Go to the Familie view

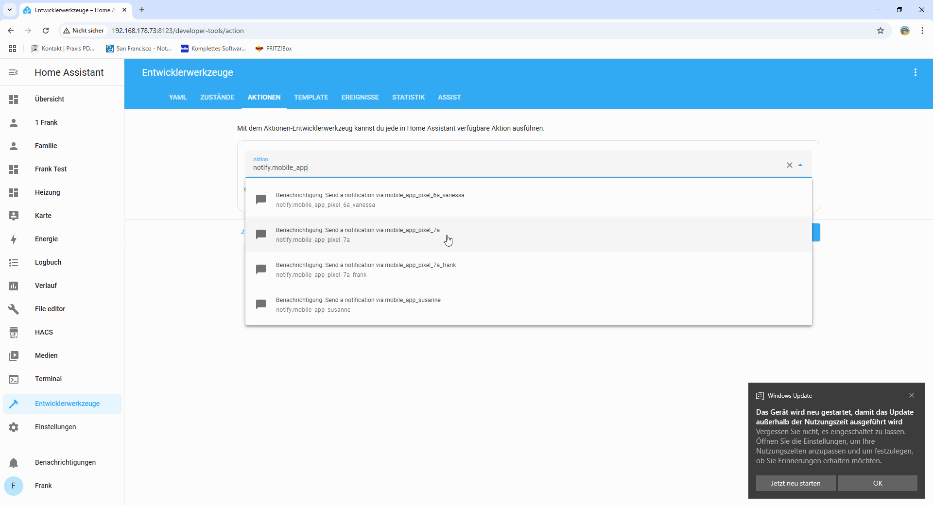point(62,146)
